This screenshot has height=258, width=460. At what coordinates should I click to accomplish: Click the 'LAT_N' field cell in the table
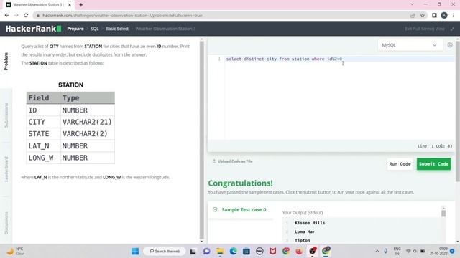pyautogui.click(x=43, y=145)
